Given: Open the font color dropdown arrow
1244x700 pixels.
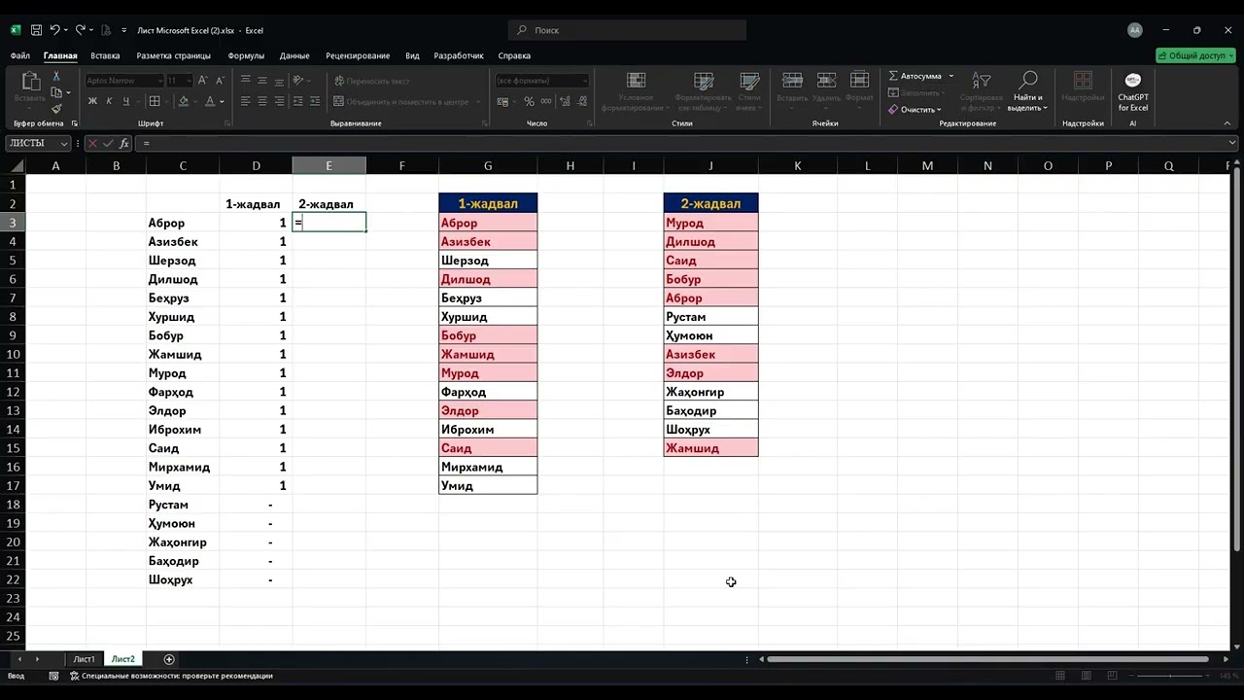Looking at the screenshot, I should (223, 101).
